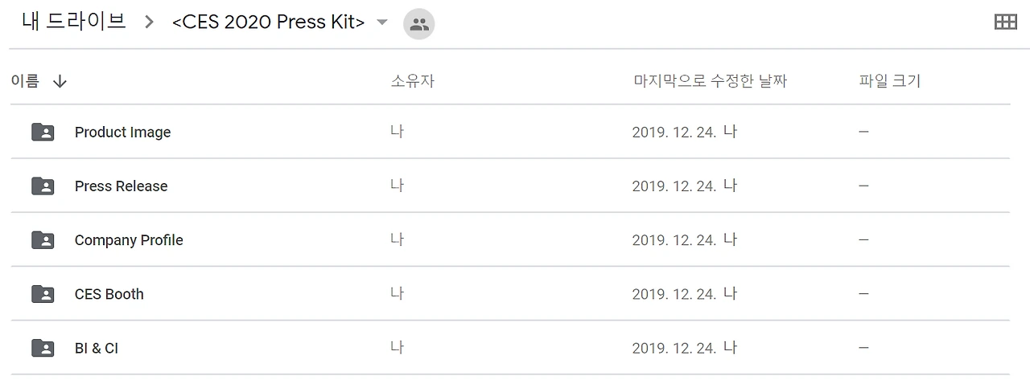Reverse sort order with the arrow next to 이름
This screenshot has width=1030, height=384.
pos(60,81)
